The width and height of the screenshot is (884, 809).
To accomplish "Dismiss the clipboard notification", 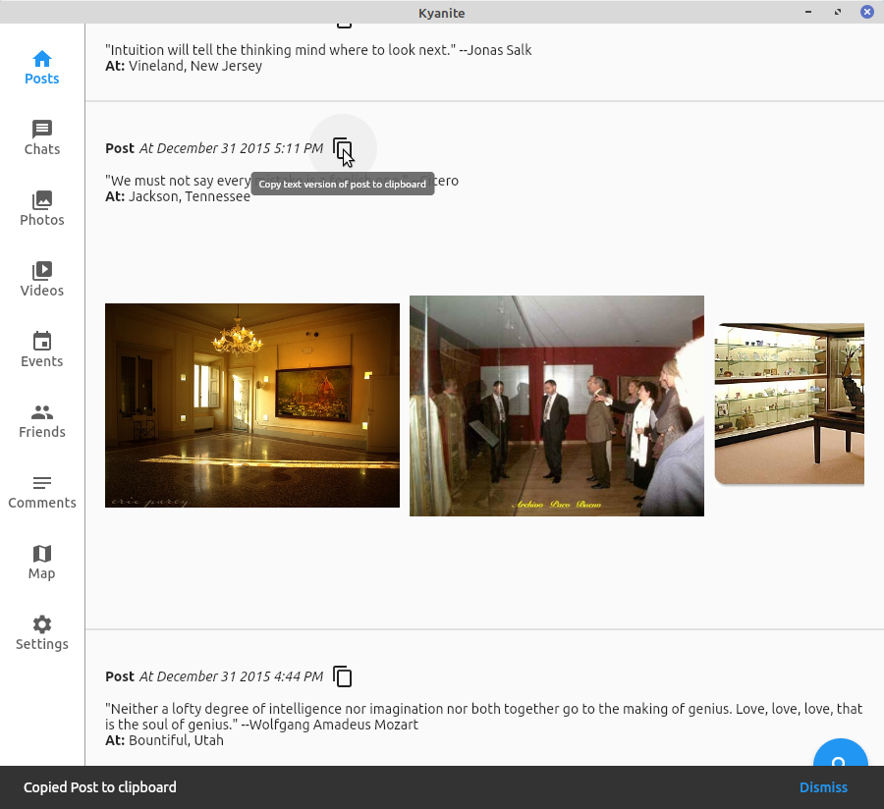I will point(823,787).
